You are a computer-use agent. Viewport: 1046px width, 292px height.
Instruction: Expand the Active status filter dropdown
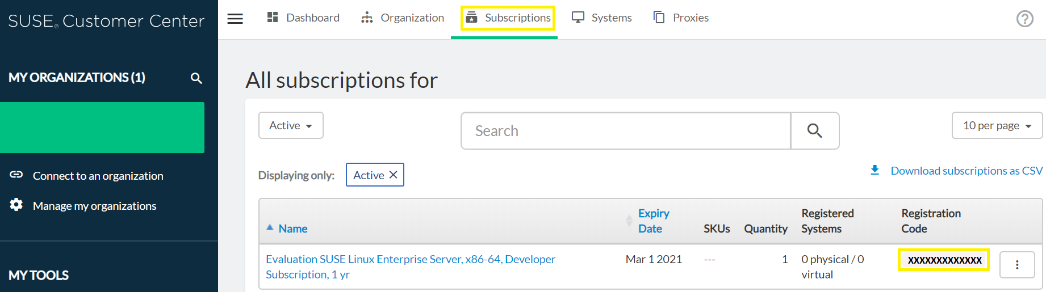point(291,125)
